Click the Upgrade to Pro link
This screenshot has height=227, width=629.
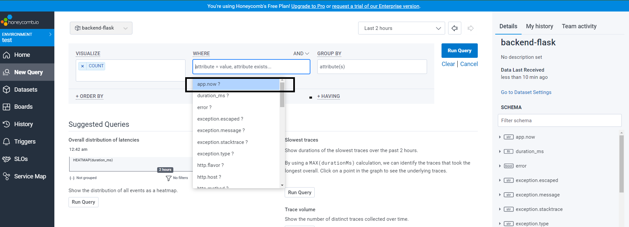(308, 6)
